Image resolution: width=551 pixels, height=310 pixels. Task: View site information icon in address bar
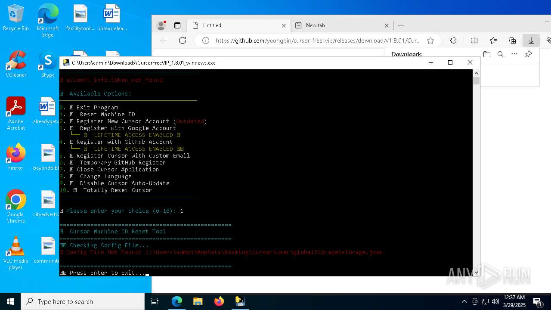[x=206, y=40]
